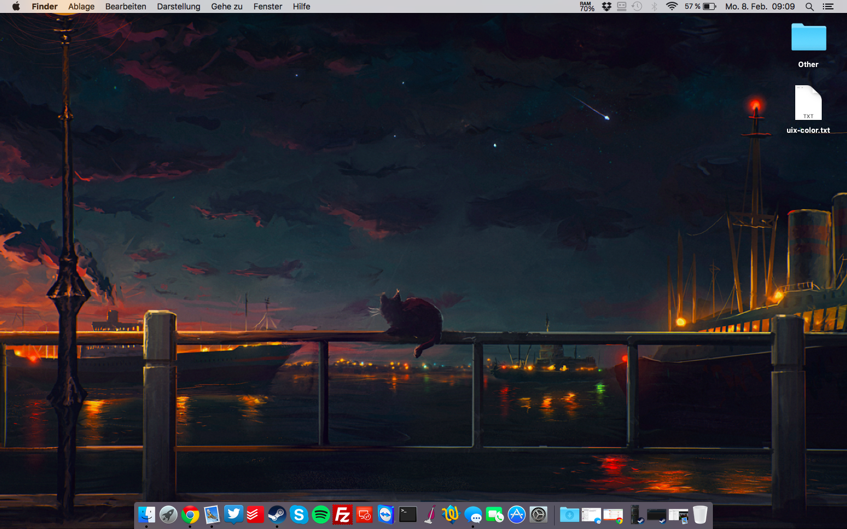Launch Steam from the dock
This screenshot has width=847, height=529.
pyautogui.click(x=277, y=515)
